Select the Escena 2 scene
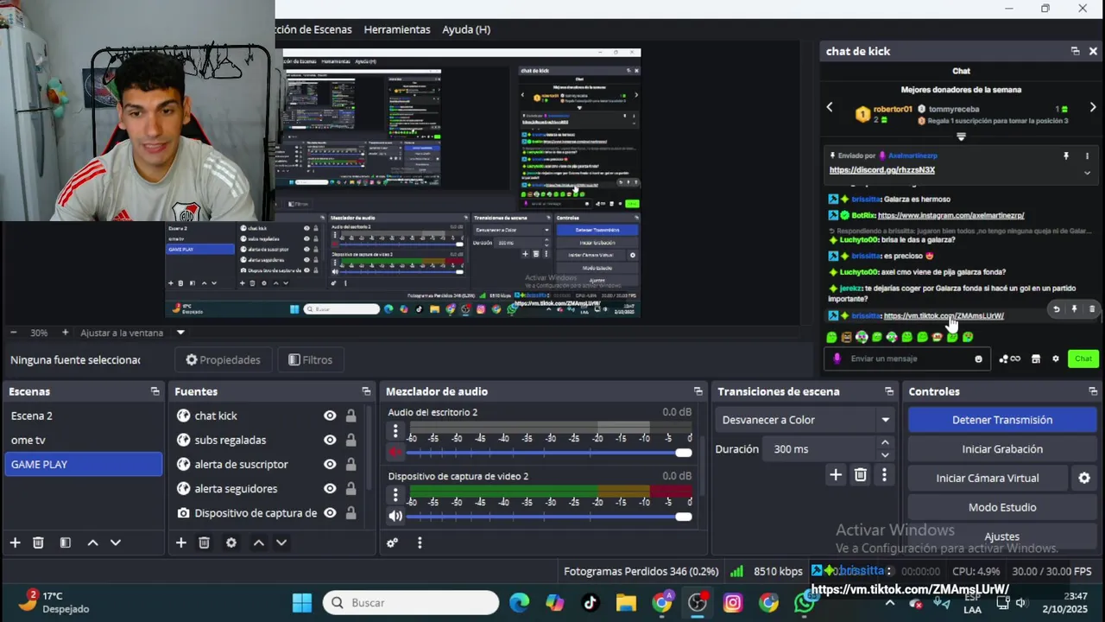Screen dimensions: 1105x622 (83, 416)
